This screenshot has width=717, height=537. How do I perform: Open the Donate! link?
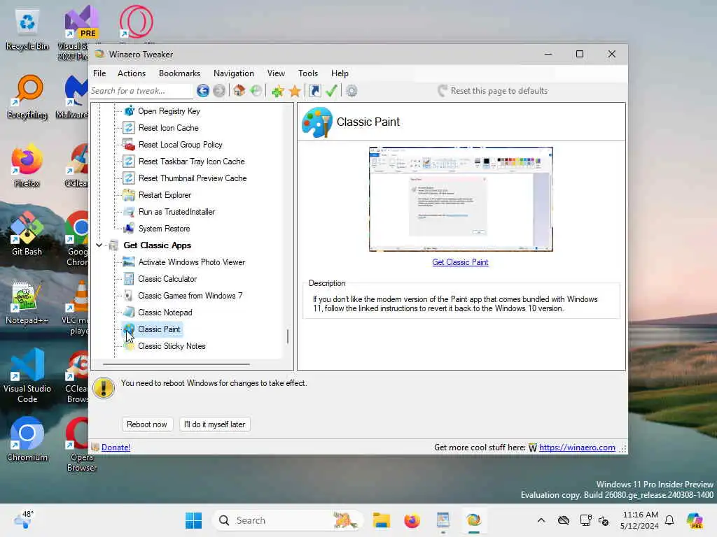click(x=116, y=447)
